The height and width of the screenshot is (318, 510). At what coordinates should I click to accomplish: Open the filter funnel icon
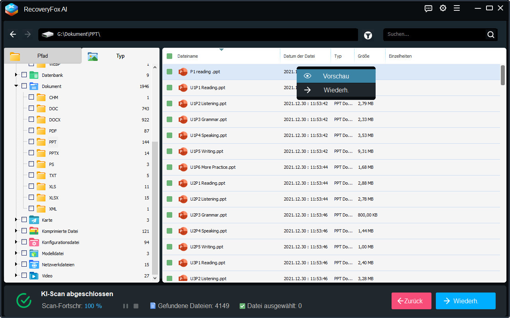pyautogui.click(x=368, y=35)
